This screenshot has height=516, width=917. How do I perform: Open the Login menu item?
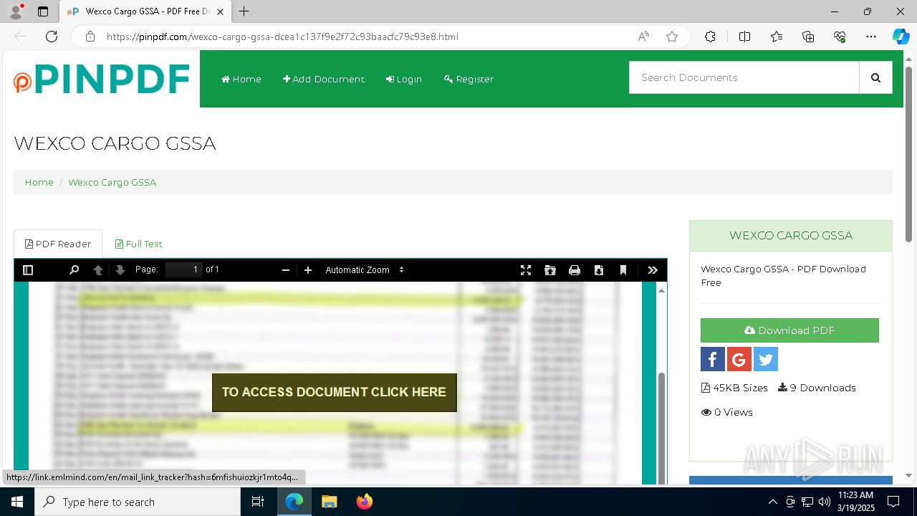pyautogui.click(x=404, y=79)
